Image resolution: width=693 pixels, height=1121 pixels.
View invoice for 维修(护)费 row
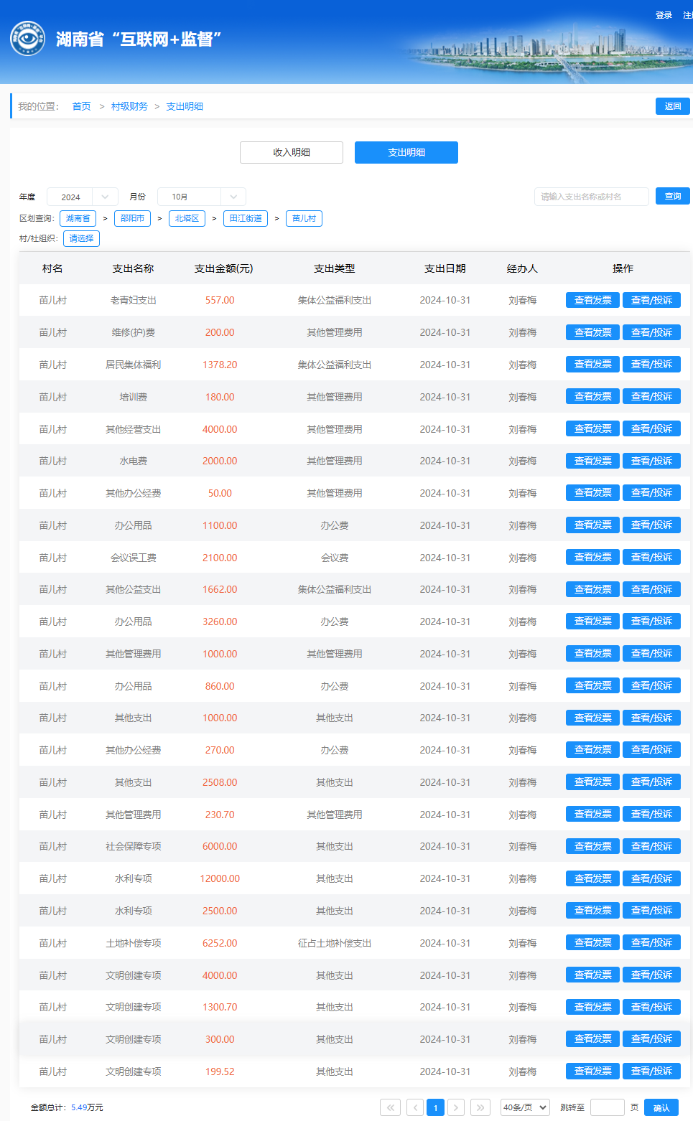(593, 332)
